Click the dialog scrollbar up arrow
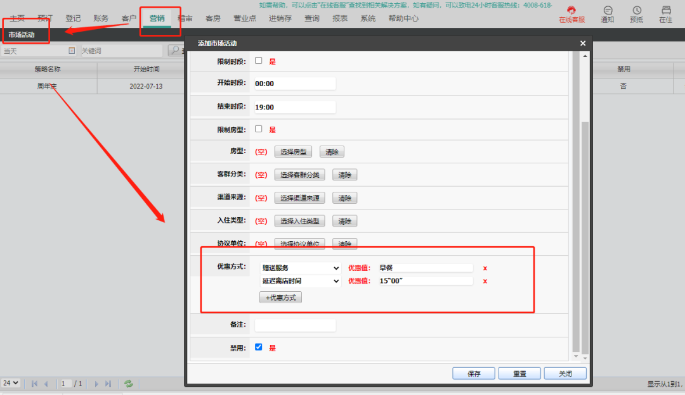The image size is (685, 395). click(x=585, y=56)
